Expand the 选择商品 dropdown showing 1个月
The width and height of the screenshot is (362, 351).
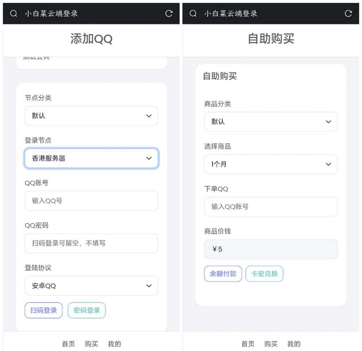[x=271, y=164]
